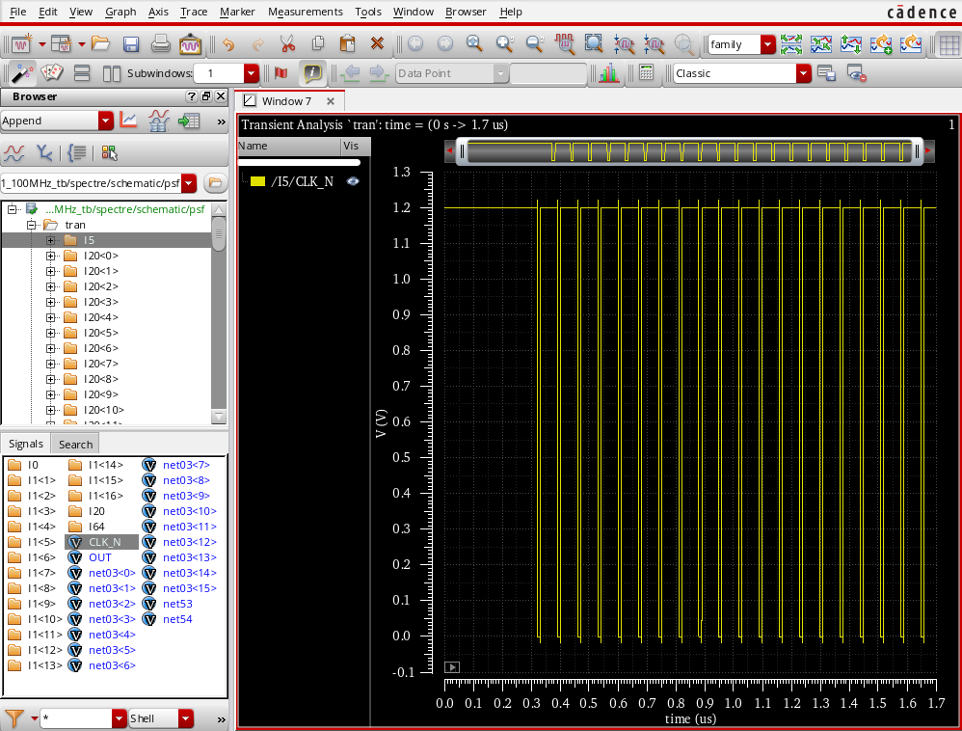The width and height of the screenshot is (962, 731).
Task: Open the Classic workspace dropdown
Action: (x=803, y=73)
